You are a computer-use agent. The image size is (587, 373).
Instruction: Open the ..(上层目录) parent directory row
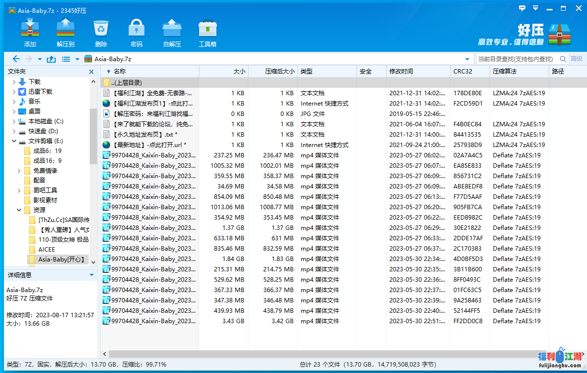[x=127, y=82]
